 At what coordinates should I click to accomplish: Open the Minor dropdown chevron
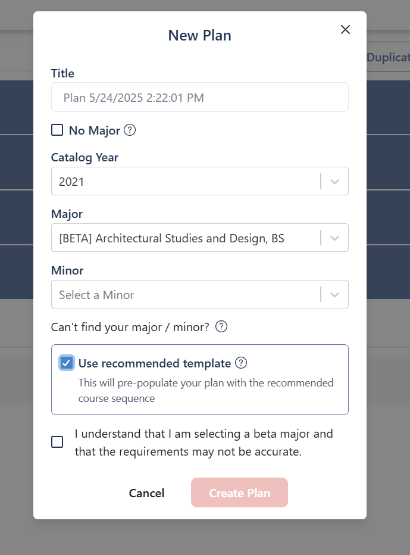[x=333, y=294]
